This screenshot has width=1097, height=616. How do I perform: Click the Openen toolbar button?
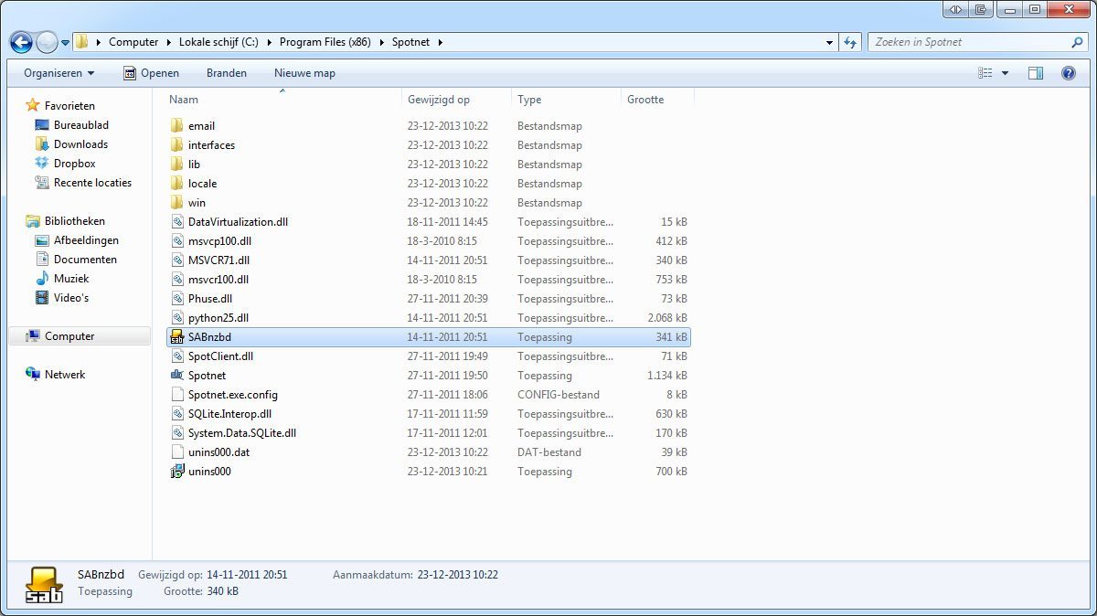[x=151, y=73]
